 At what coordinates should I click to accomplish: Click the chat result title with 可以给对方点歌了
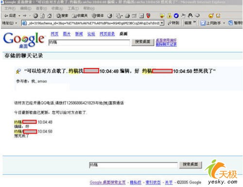click(x=120, y=71)
